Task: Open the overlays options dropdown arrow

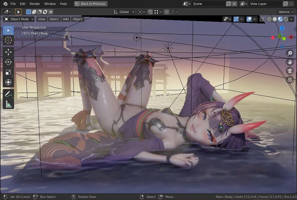Action: click(x=255, y=19)
